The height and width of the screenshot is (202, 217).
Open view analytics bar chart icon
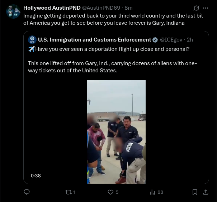coord(152,192)
